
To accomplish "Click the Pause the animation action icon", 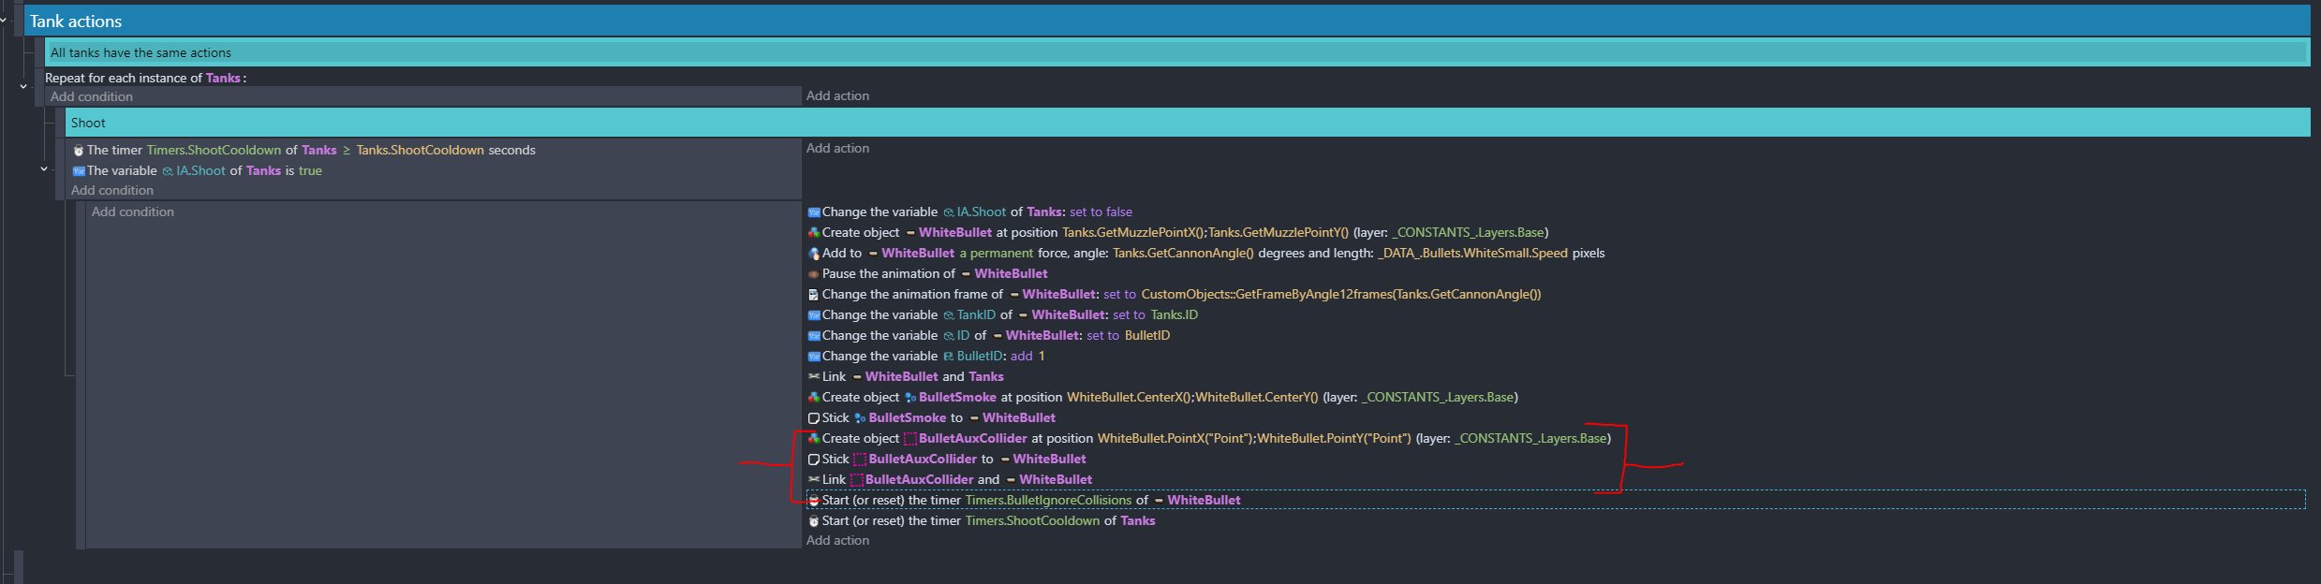I will click(814, 274).
